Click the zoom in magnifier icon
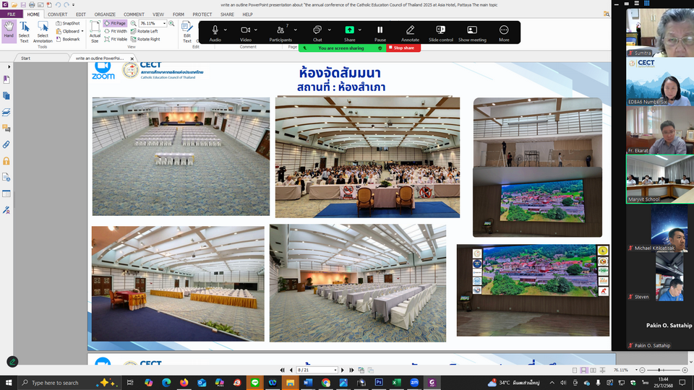 click(171, 23)
